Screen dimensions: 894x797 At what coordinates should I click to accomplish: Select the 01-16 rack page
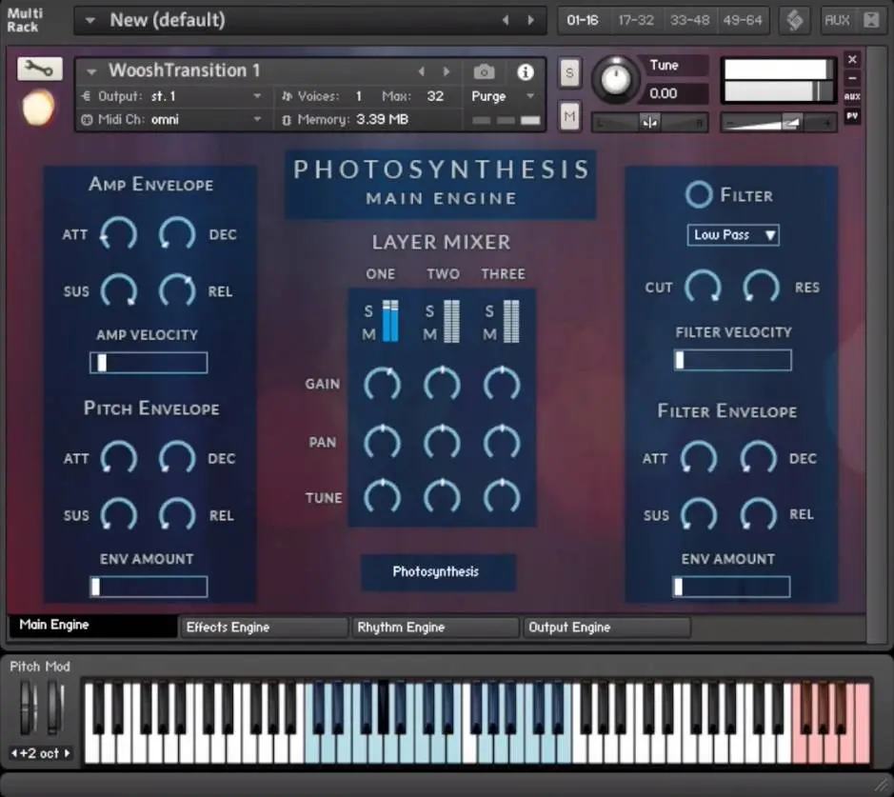(583, 21)
